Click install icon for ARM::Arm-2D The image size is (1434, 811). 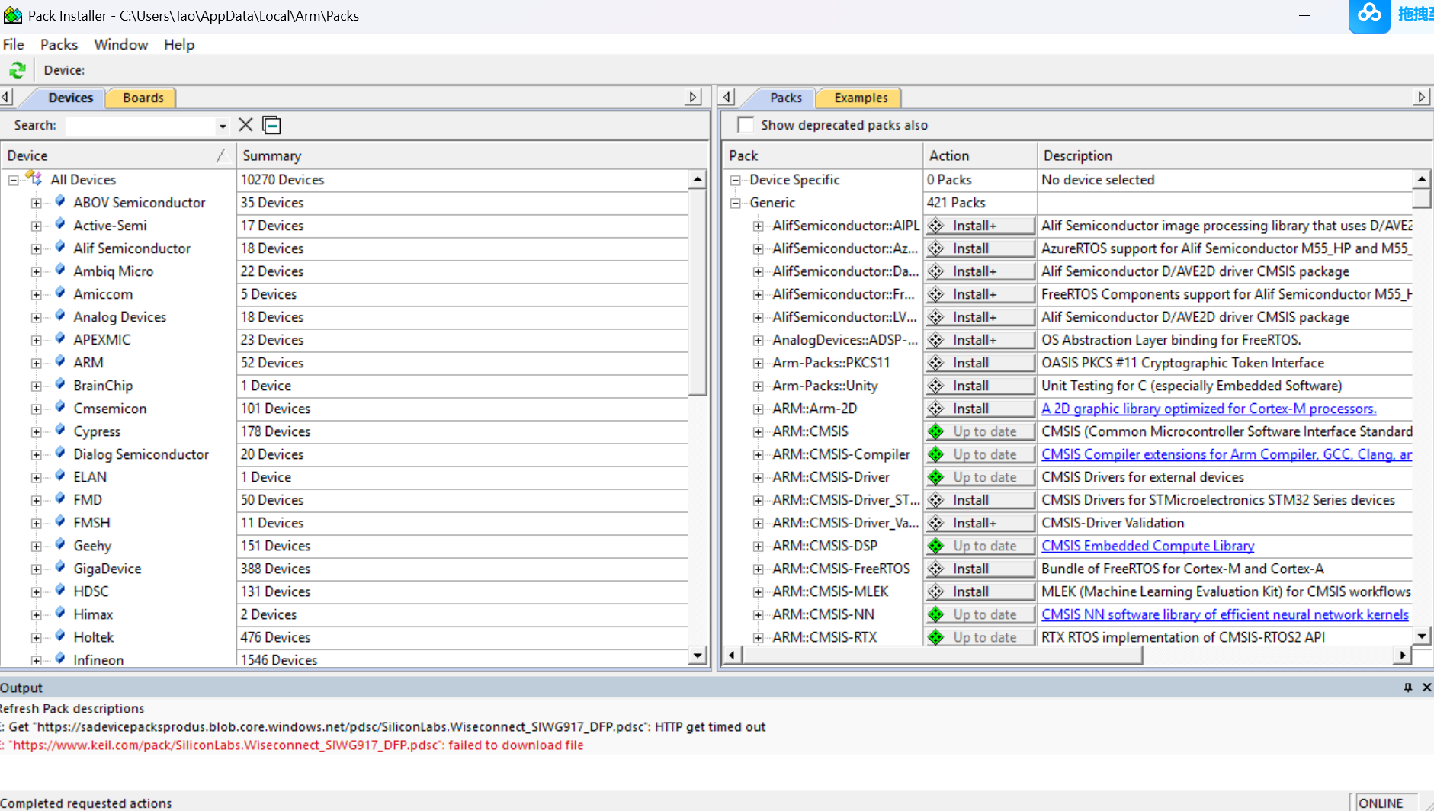pyautogui.click(x=936, y=409)
